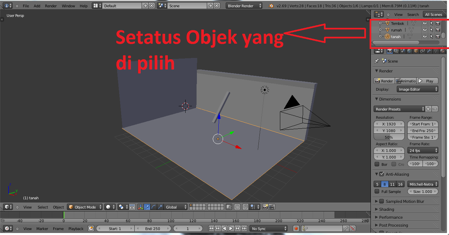
Task: Open the viewport shading selector
Action: pyautogui.click(x=110, y=207)
